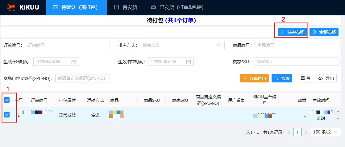Click the 商品 column header
This screenshot has width=345, height=147.
[x=114, y=100]
